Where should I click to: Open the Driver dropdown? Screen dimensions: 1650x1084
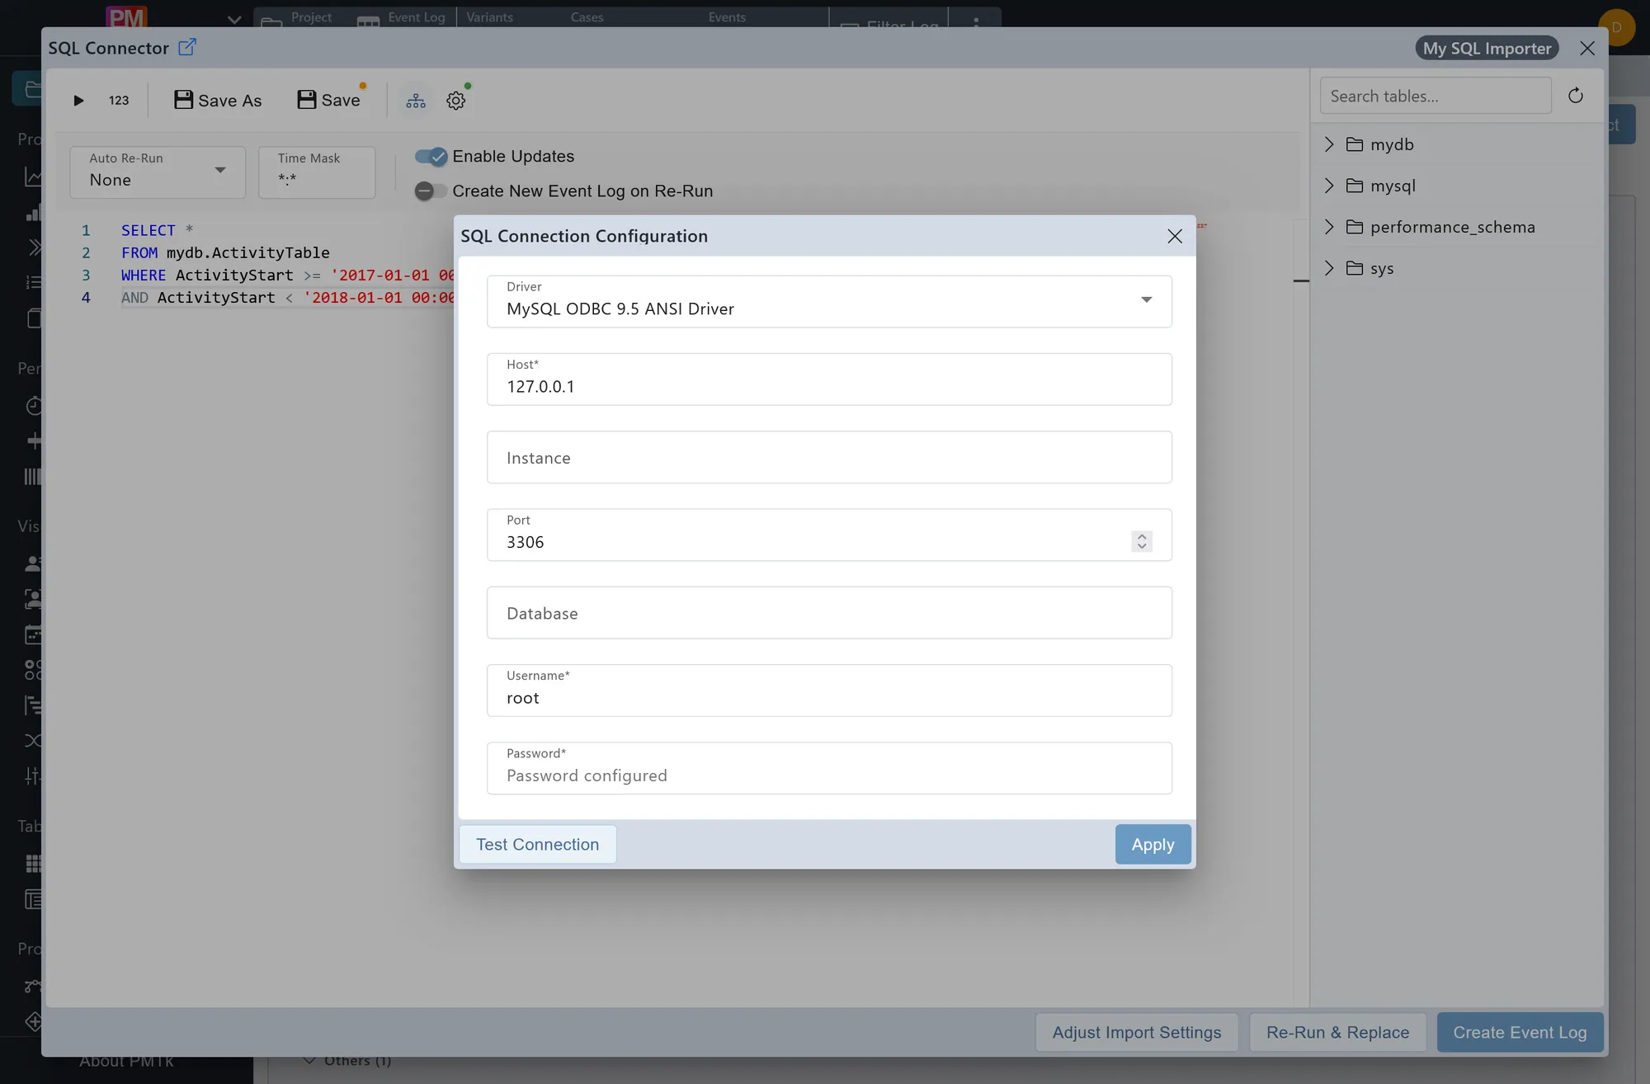click(829, 301)
